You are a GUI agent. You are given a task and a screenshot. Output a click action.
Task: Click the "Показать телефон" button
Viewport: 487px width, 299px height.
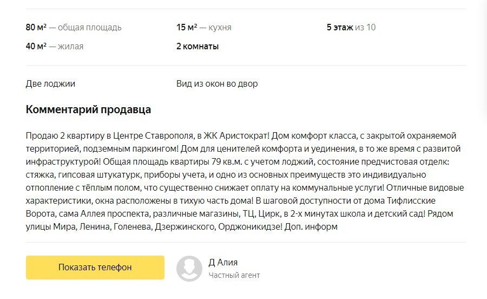(x=95, y=267)
